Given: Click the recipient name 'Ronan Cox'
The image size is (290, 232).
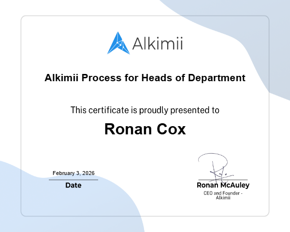Looking at the screenshot, I should click(145, 129).
